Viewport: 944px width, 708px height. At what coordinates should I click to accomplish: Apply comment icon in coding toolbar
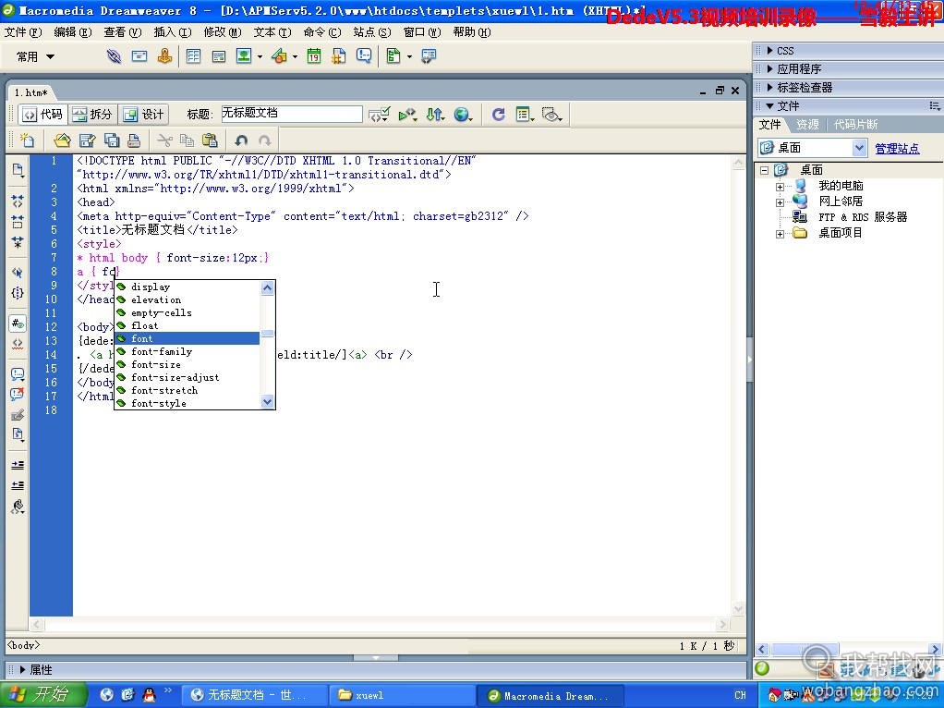[18, 374]
